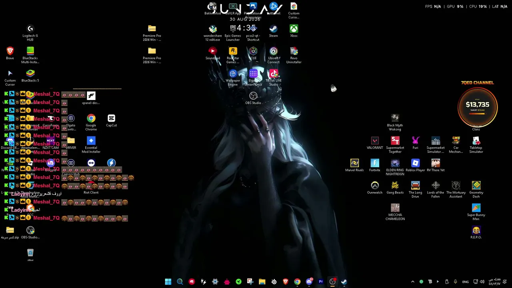512x288 pixels.
Task: Select the wondershare 12 edit.exe icon
Action: pos(212,33)
